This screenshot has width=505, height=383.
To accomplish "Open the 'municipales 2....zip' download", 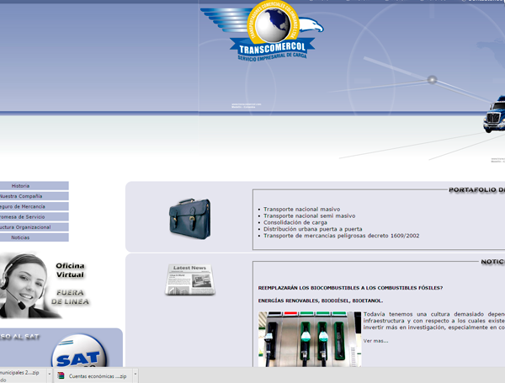I will [23, 375].
